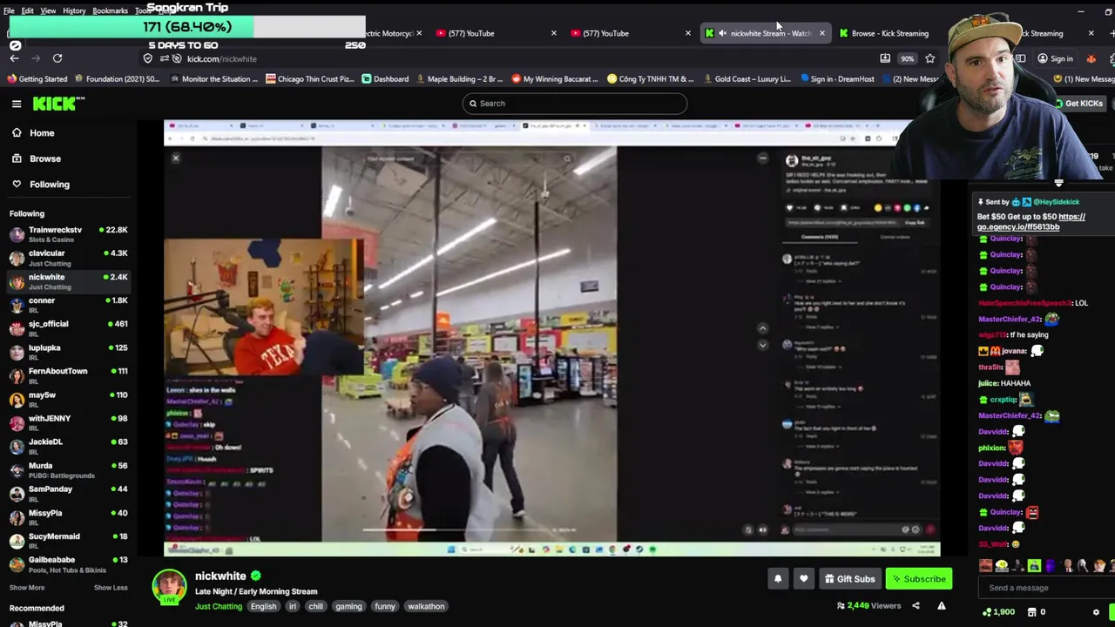Click the funny tag
Image resolution: width=1115 pixels, height=627 pixels.
point(385,607)
